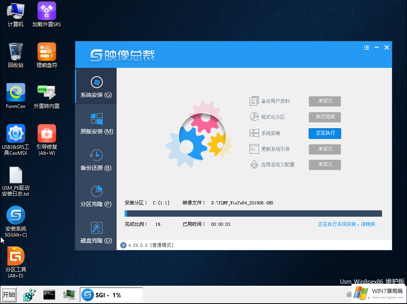Viewport: 407px width, 304px height.
Task: Click the 应用自定义配置 rocket icon
Action: pos(253,164)
